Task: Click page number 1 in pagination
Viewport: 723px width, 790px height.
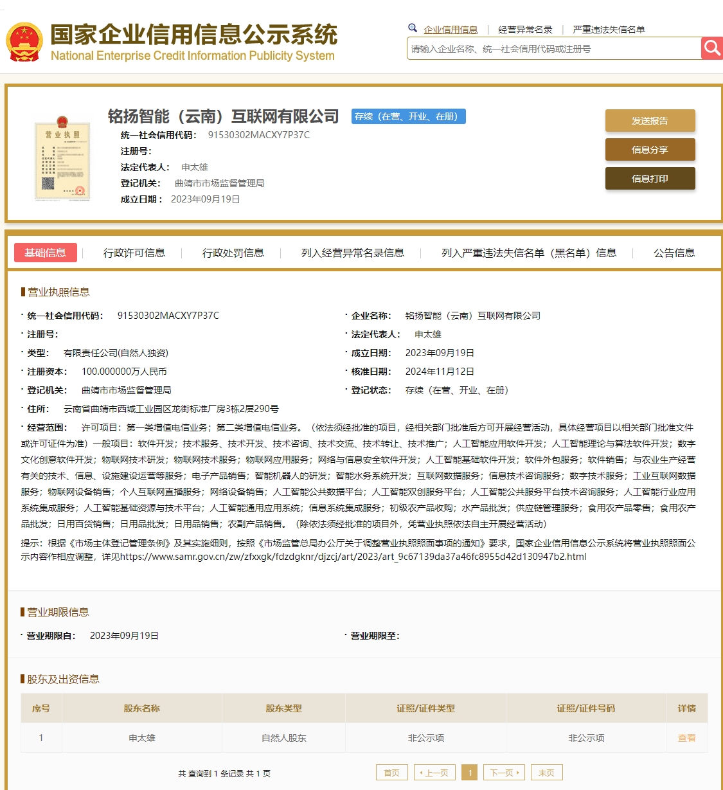Action: point(470,772)
